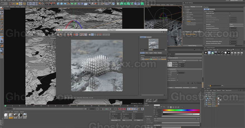Image resolution: width=245 pixels, height=128 pixels.
Task: Click the Render to Picture Viewer icon
Action: click(50, 4)
